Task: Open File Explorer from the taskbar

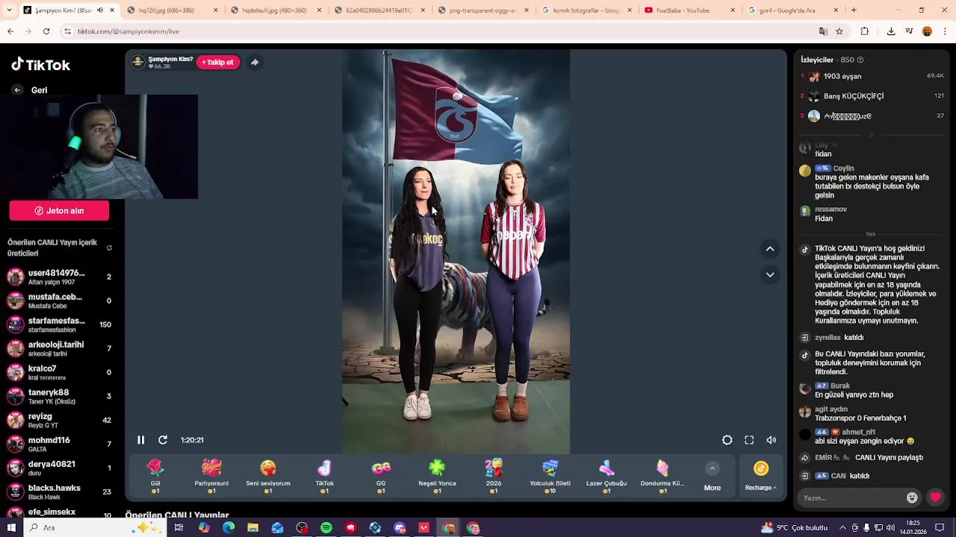Action: point(253,527)
